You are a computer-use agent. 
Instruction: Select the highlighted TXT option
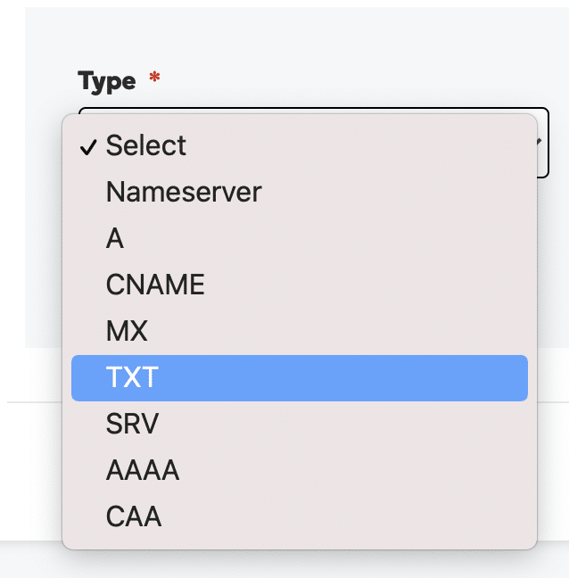[300, 378]
